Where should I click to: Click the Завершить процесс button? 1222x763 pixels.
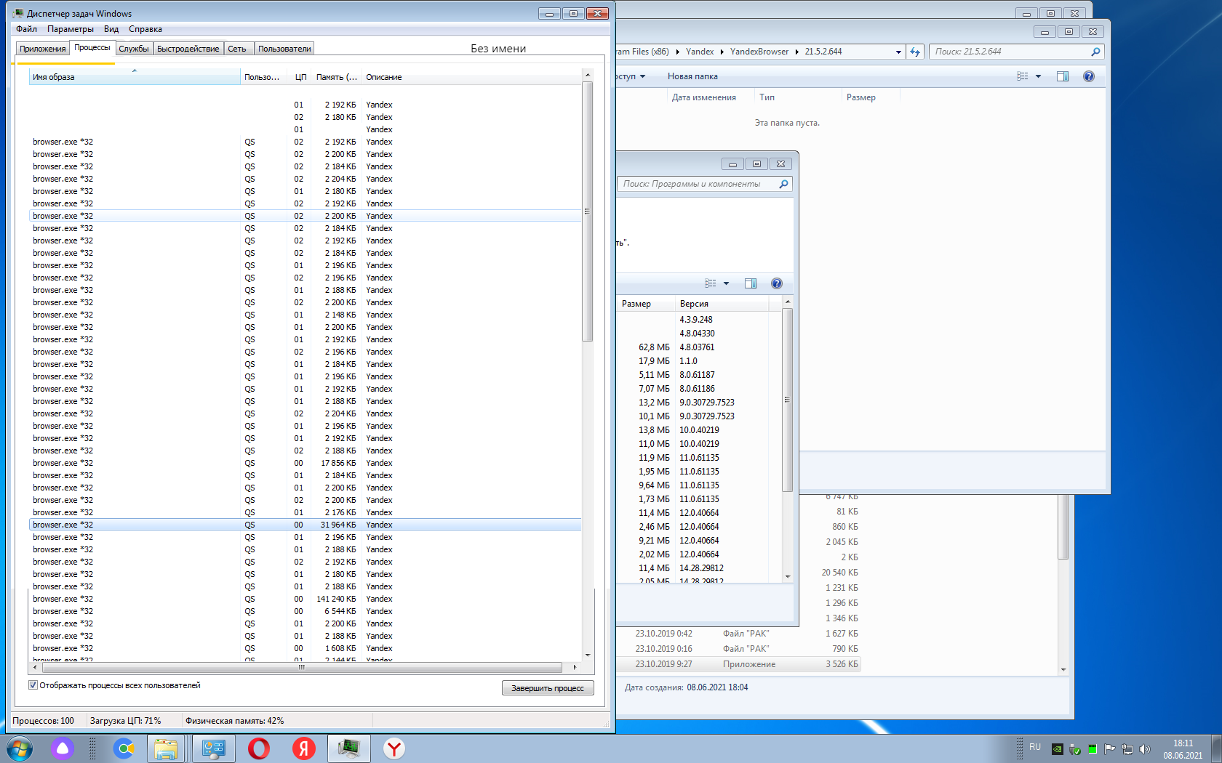547,688
